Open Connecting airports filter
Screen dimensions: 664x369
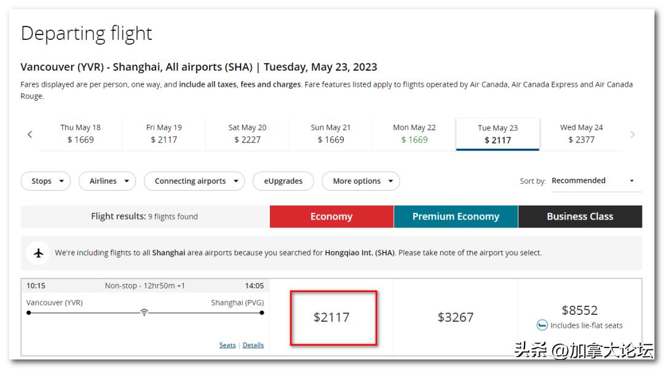tap(194, 181)
